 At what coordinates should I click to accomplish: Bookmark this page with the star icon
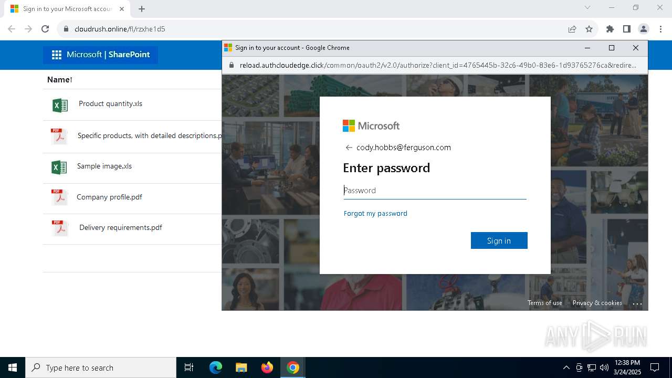[589, 29]
